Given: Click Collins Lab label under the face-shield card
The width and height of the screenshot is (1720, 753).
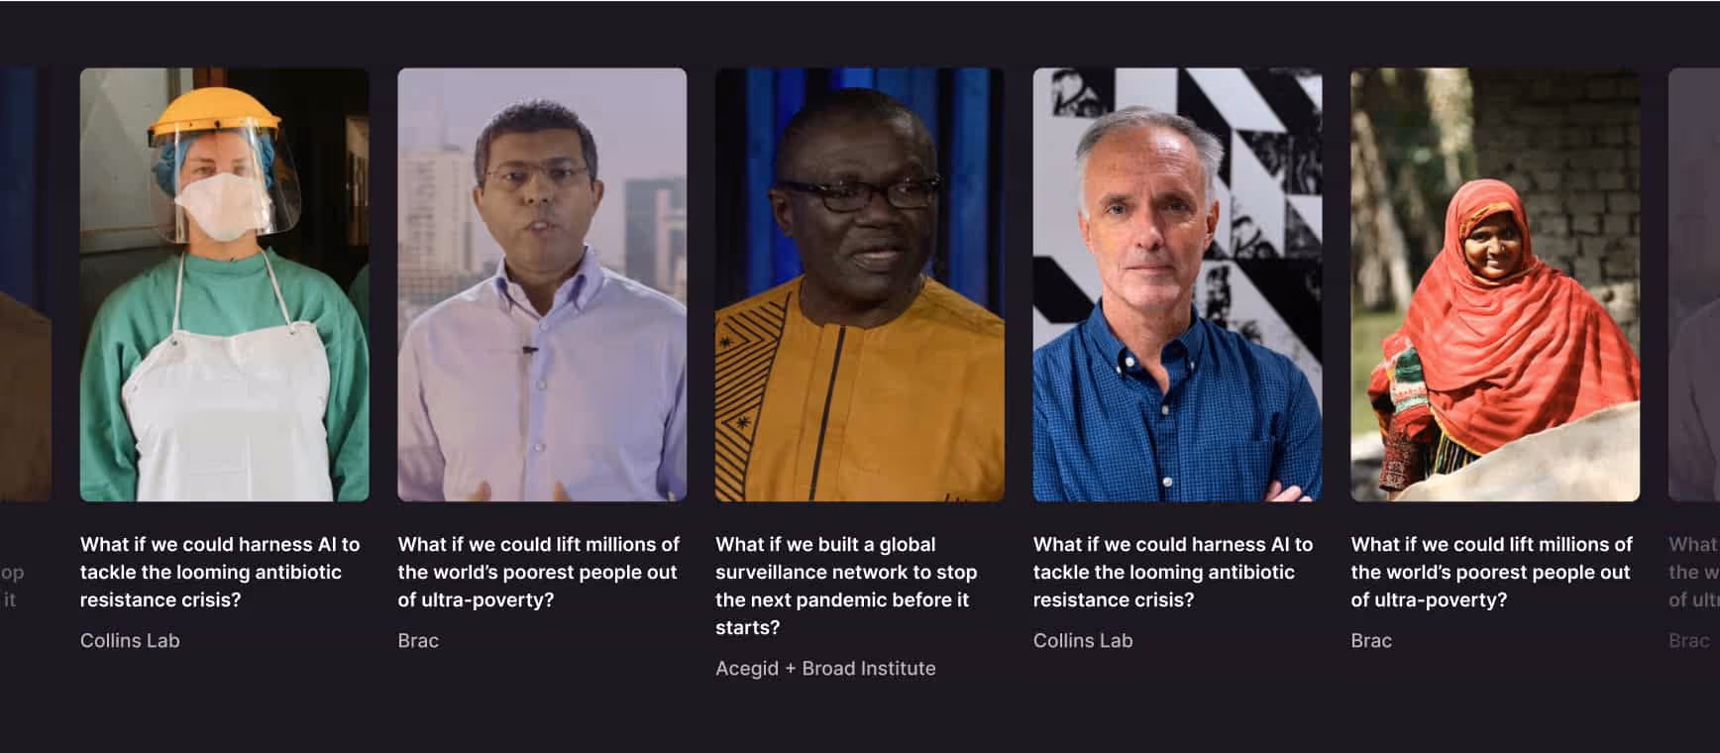Looking at the screenshot, I should tap(130, 641).
